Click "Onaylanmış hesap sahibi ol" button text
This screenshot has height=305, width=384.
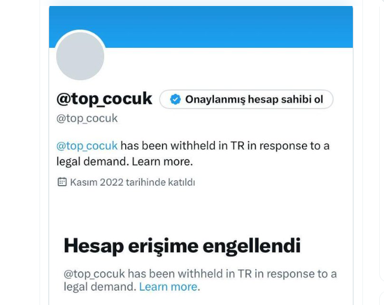[x=254, y=99]
